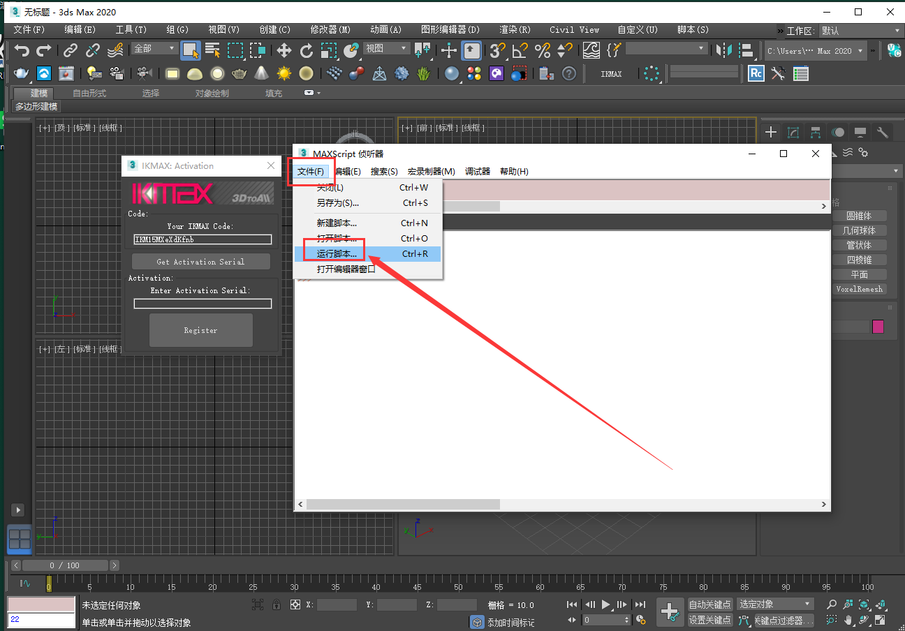Click the 几何球体 primitive button
Image resolution: width=905 pixels, height=631 pixels.
(x=859, y=230)
